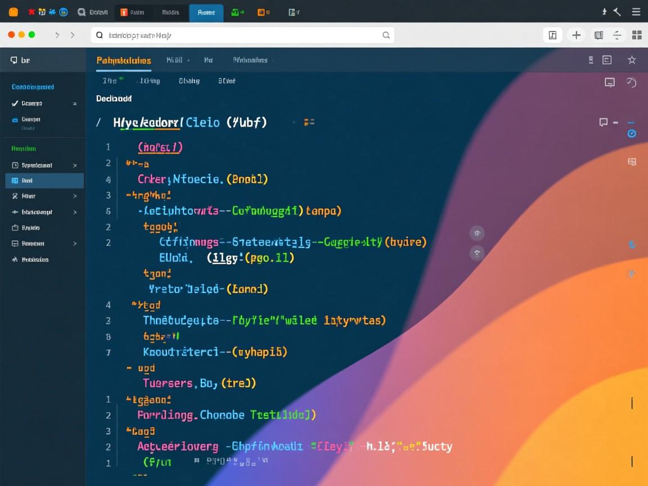Viewport: 648px width, 486px height.
Task: Click the grid layout icon in browser toolbar
Action: pyautogui.click(x=637, y=35)
